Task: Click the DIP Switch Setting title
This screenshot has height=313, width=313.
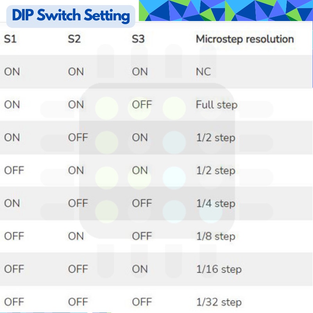Action: [x=71, y=16]
